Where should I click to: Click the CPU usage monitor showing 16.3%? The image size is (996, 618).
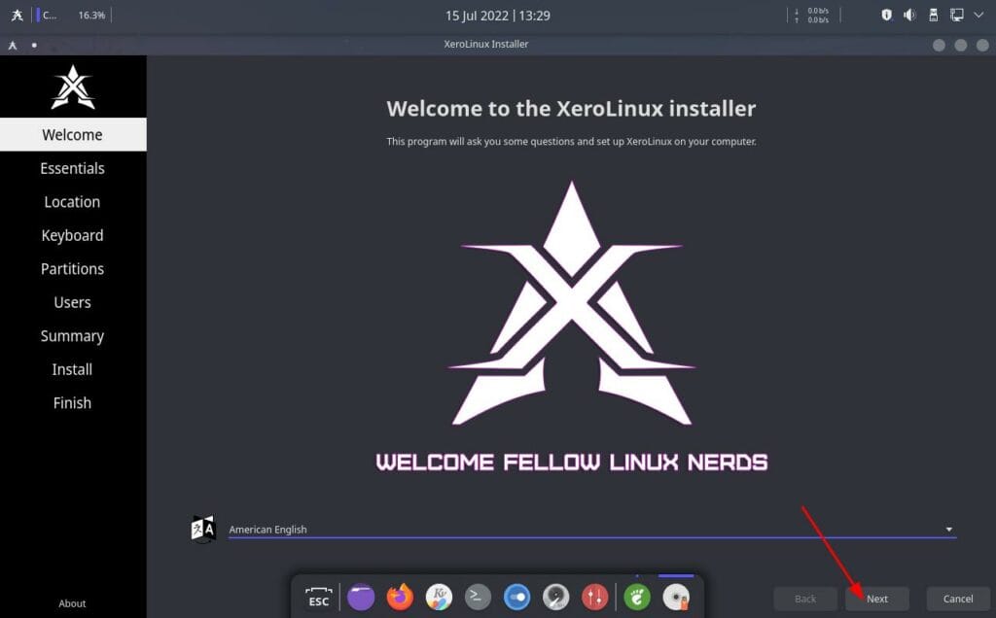72,16
